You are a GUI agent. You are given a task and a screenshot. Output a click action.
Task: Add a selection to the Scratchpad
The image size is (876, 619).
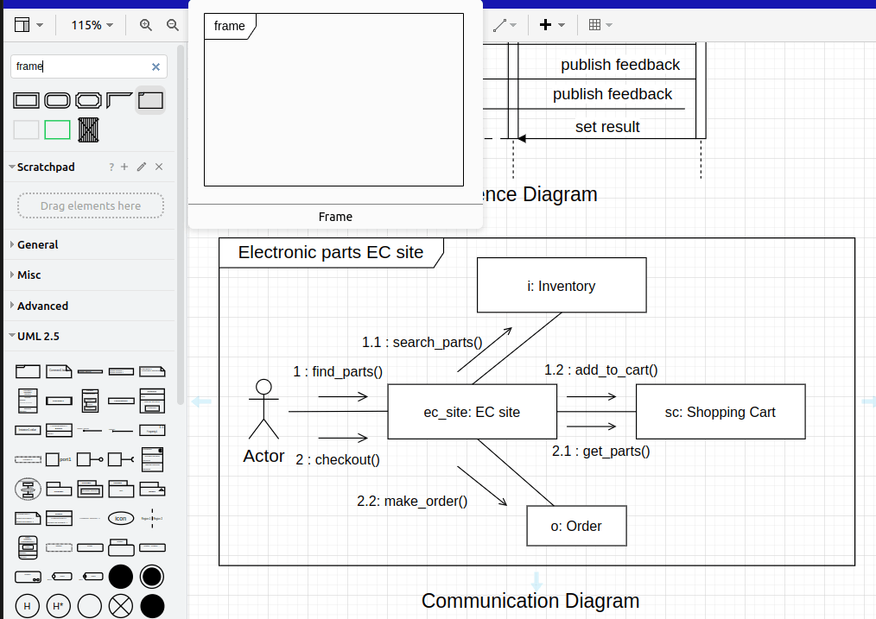(x=124, y=167)
